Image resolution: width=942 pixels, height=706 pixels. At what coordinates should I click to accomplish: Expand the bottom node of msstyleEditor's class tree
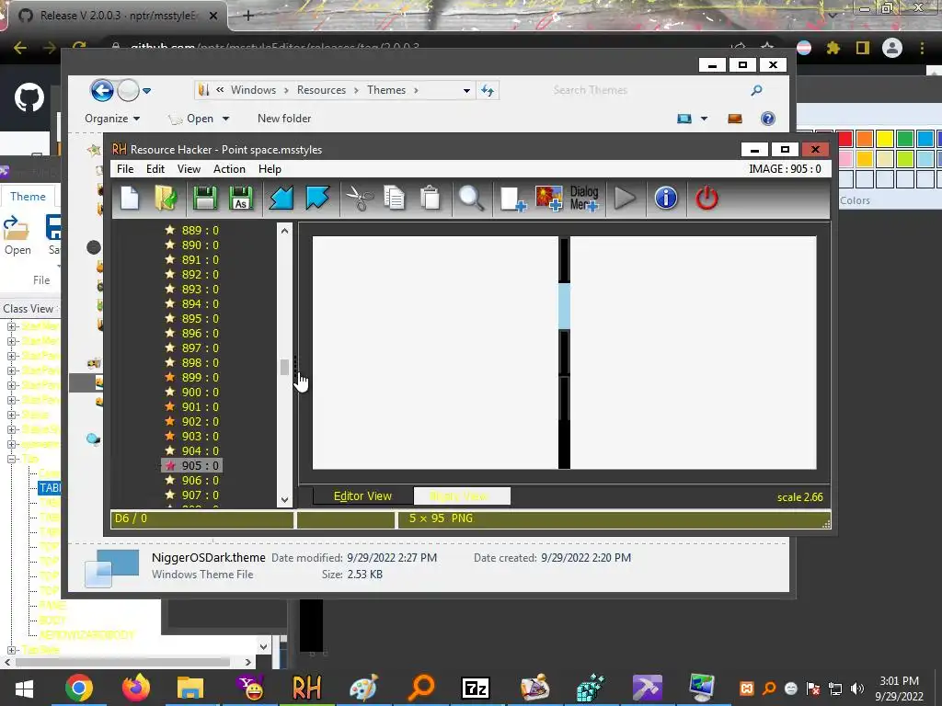[x=11, y=650]
